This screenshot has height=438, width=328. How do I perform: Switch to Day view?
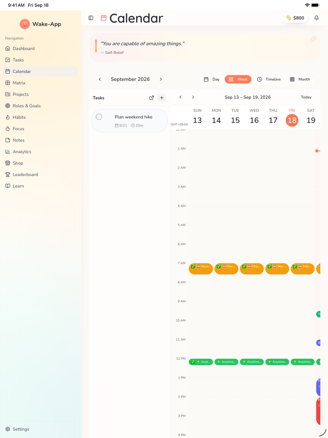[x=212, y=79]
